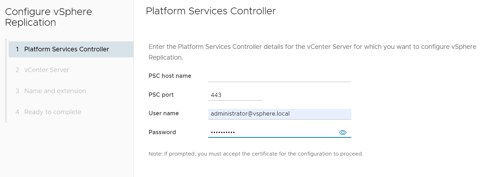Focus the masked Password input field
This screenshot has height=177, width=492.
[272, 132]
